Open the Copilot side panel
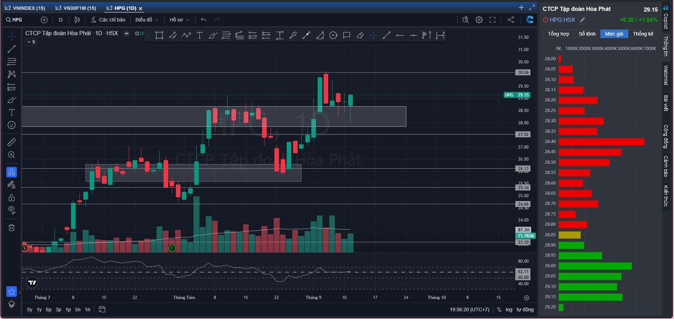 point(666,17)
